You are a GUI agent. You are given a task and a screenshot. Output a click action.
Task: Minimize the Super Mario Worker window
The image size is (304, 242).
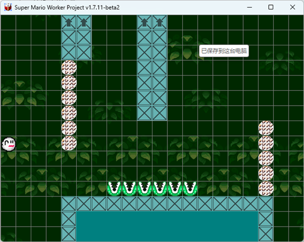tap(250, 7)
